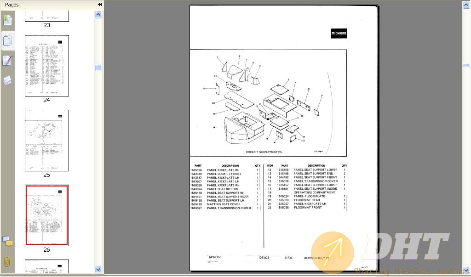Open the Comments panel icon
The image size is (471, 277).
[x=7, y=241]
